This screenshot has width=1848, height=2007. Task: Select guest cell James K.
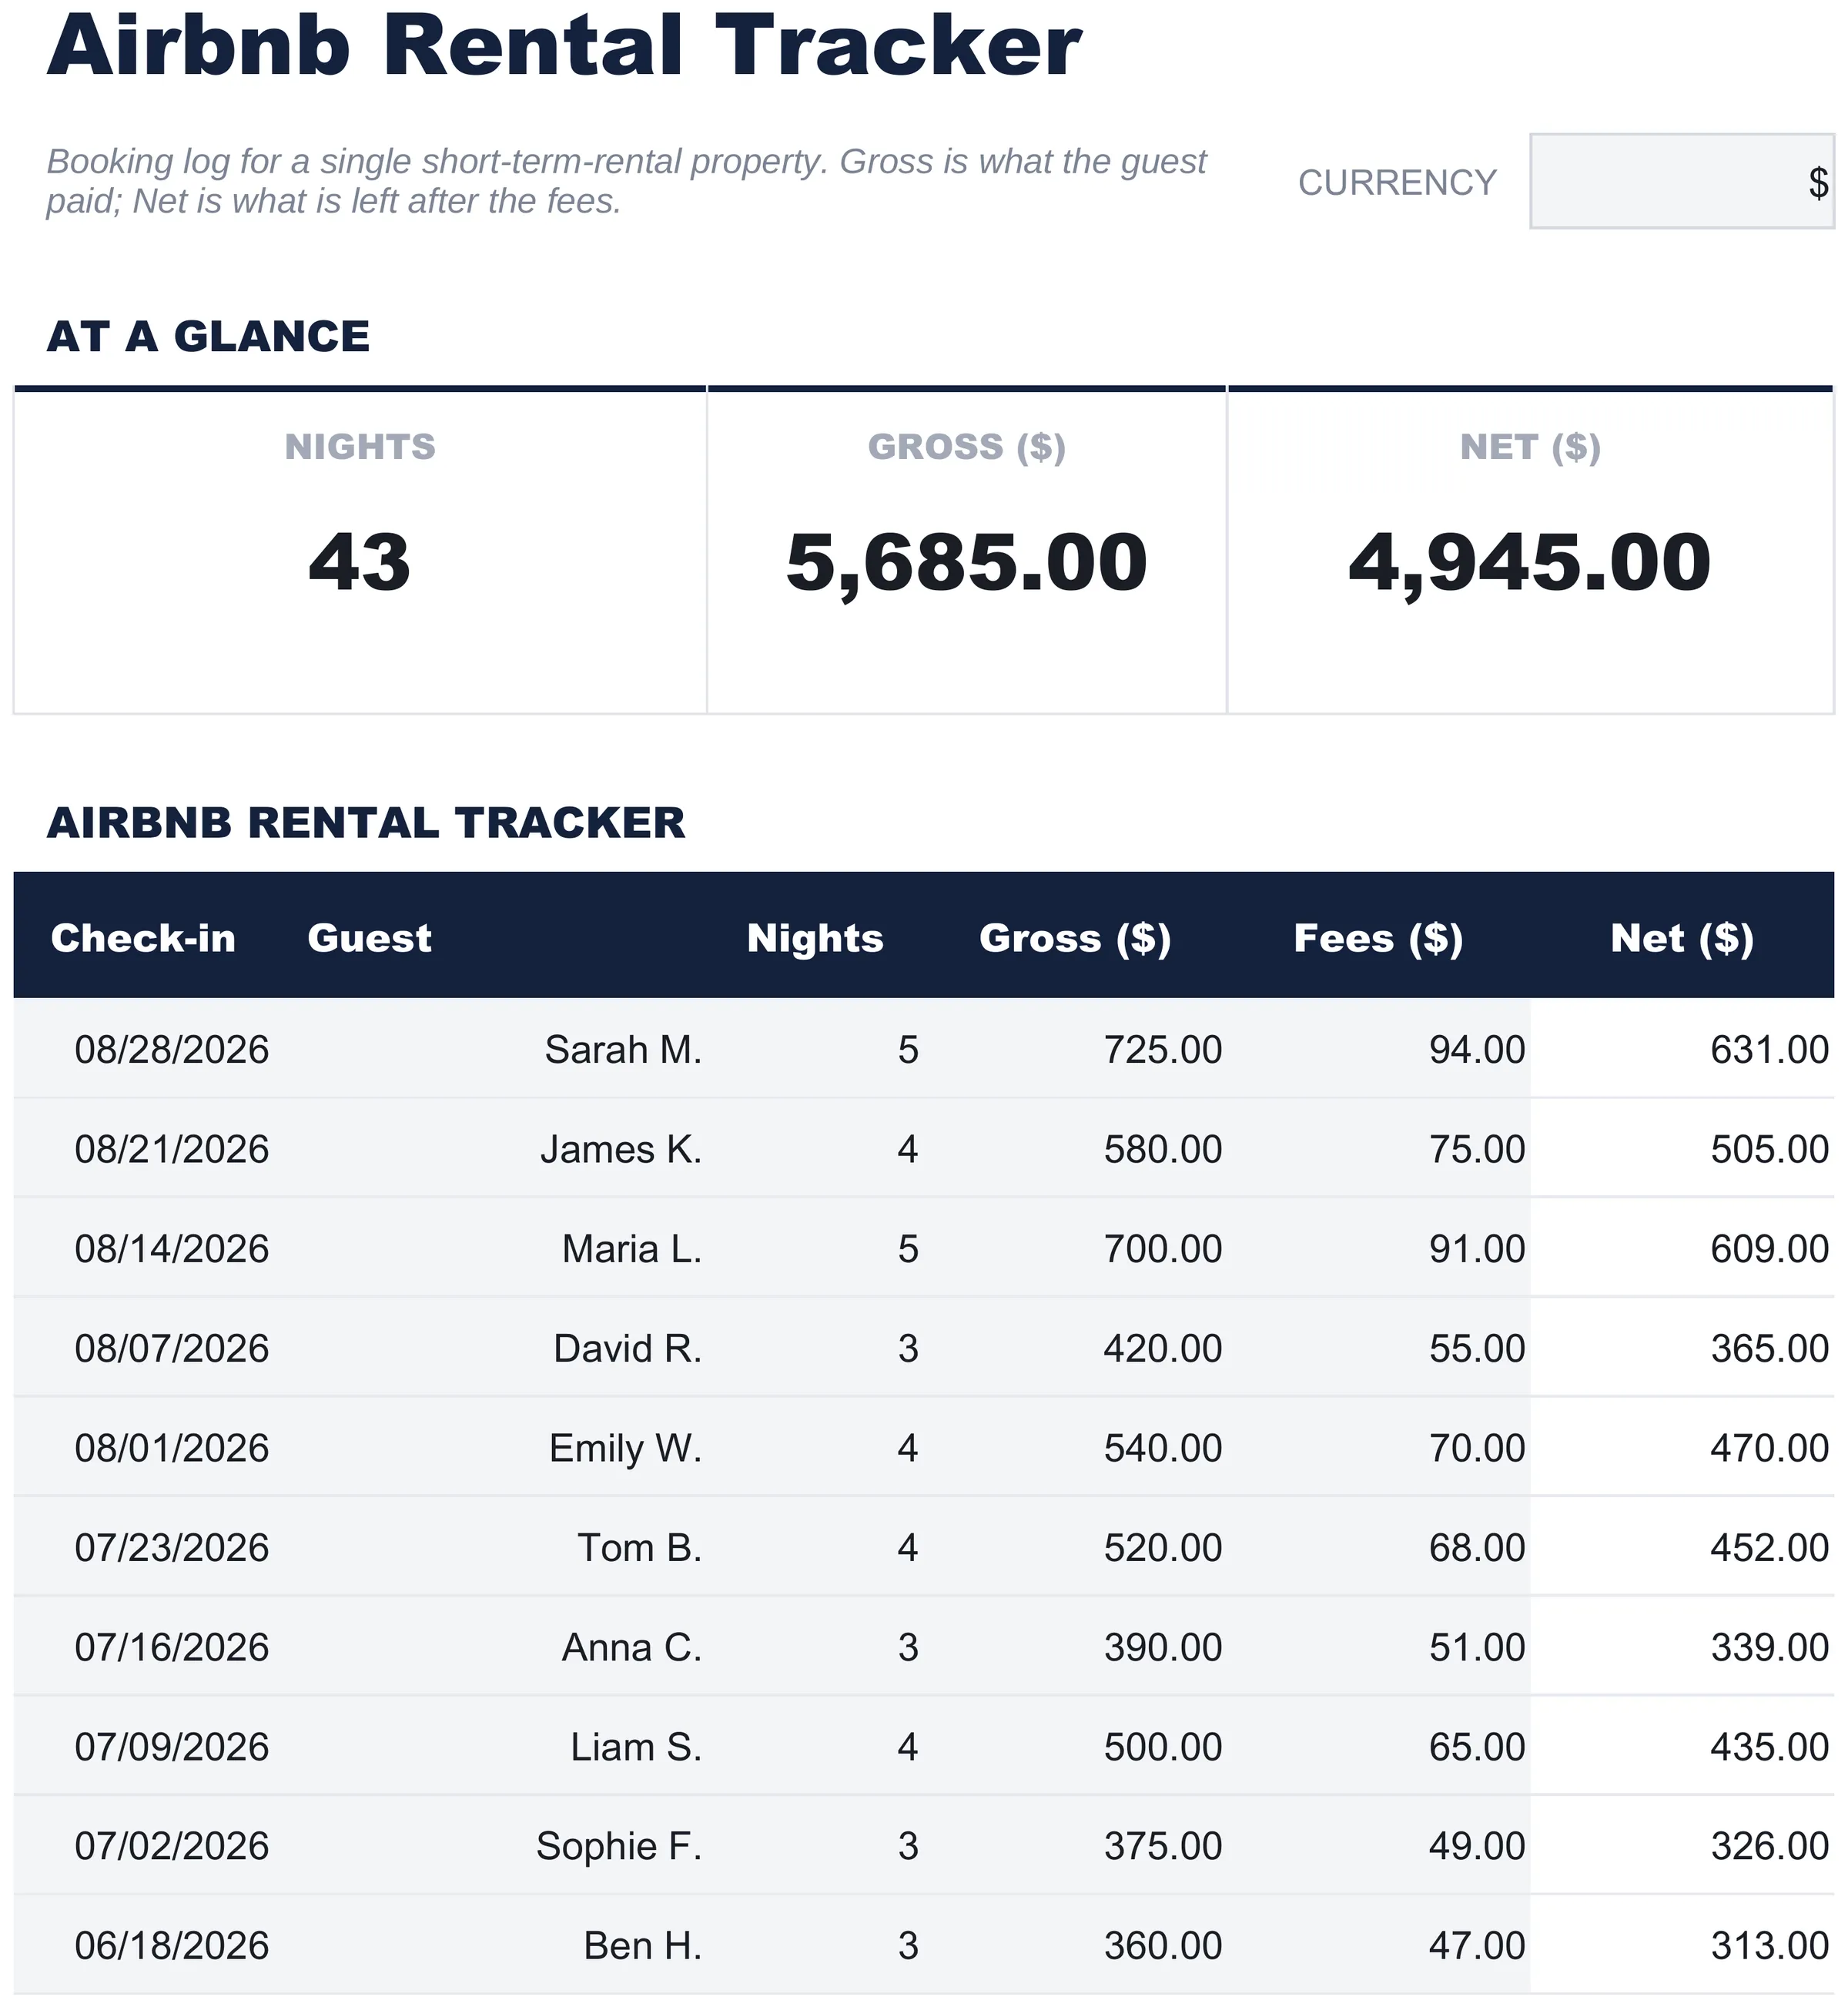[x=621, y=1149]
